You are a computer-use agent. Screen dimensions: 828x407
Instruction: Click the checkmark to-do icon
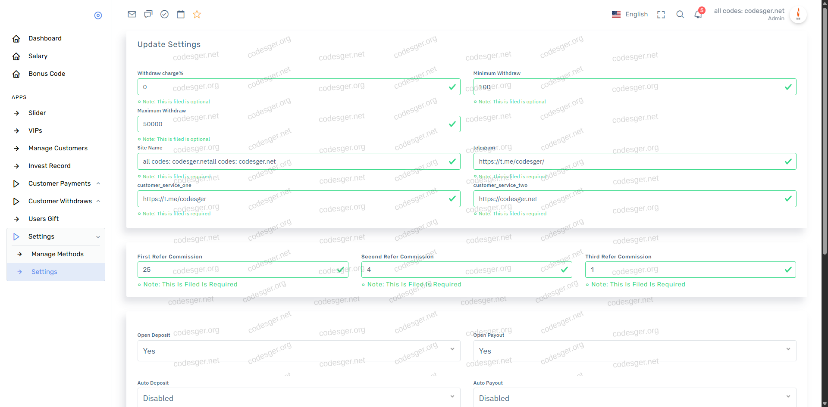click(164, 14)
